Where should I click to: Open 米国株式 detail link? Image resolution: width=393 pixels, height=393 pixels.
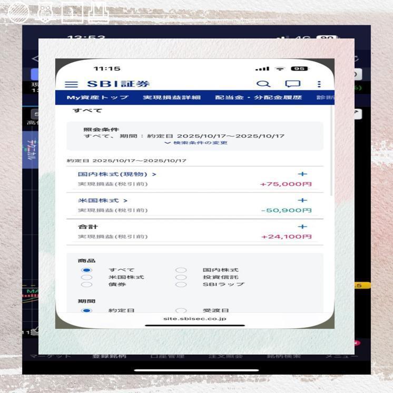coord(103,200)
